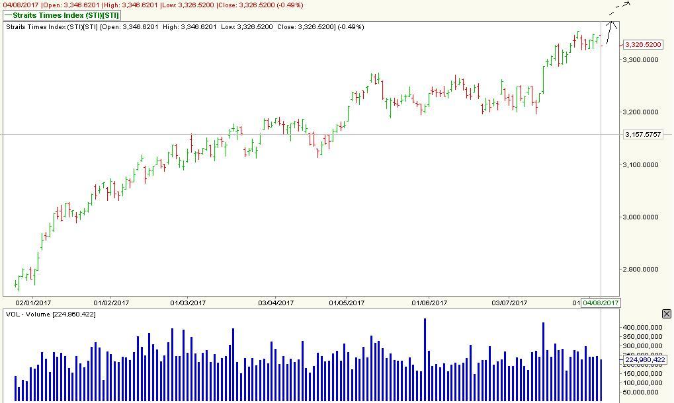The height and width of the screenshot is (403, 674).
Task: Click the 01/05/2017 date axis label
Action: pos(347,303)
